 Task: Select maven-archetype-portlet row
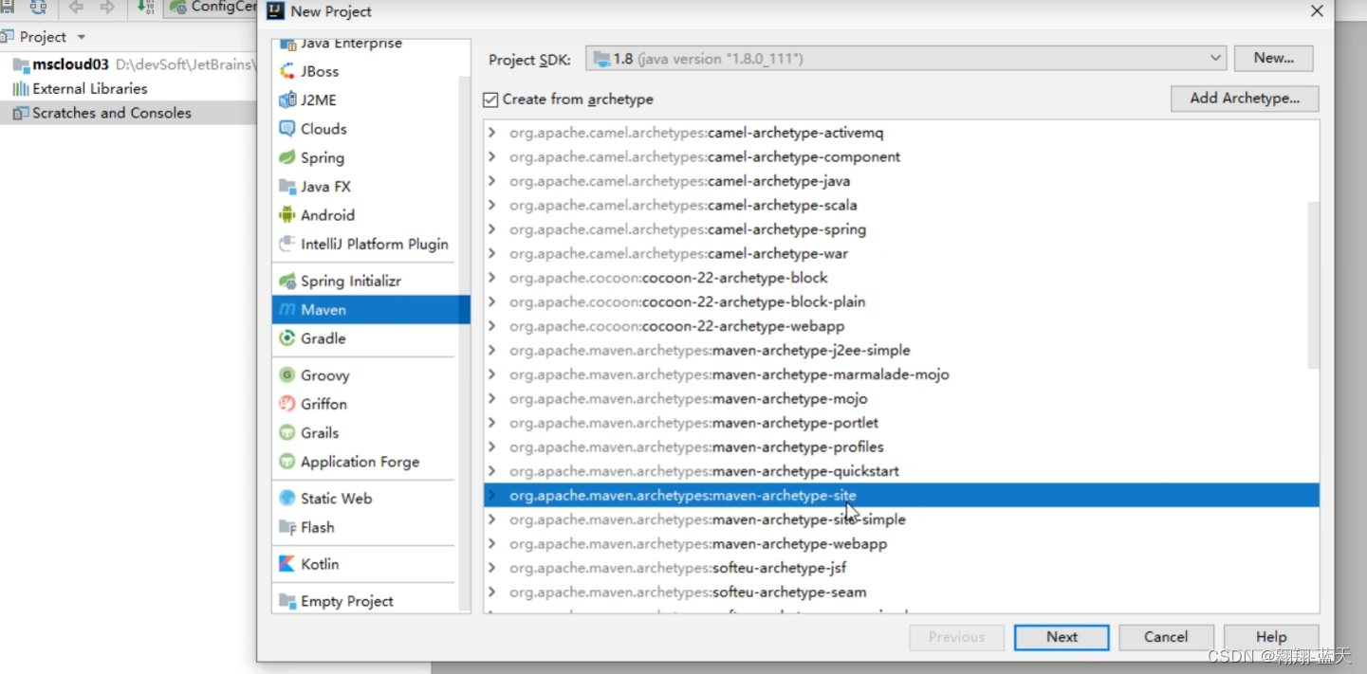901,423
